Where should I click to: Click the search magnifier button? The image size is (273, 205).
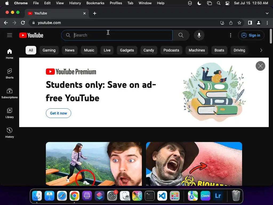(181, 35)
